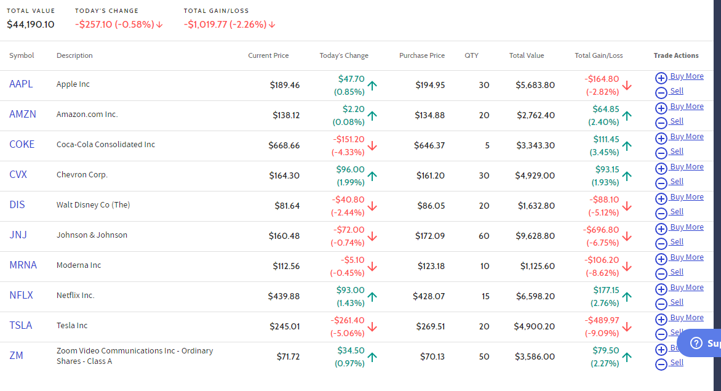This screenshot has height=391, width=721.
Task: Click Buy More for Netflix Inc.
Action: 687,288
